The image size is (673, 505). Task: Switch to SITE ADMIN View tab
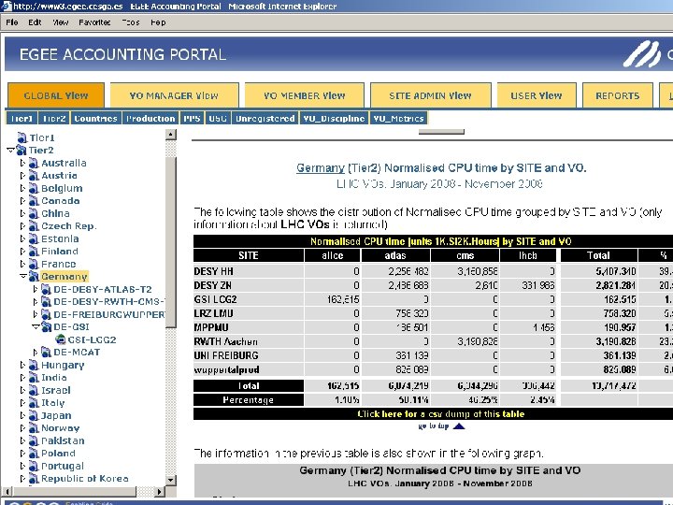(x=431, y=95)
